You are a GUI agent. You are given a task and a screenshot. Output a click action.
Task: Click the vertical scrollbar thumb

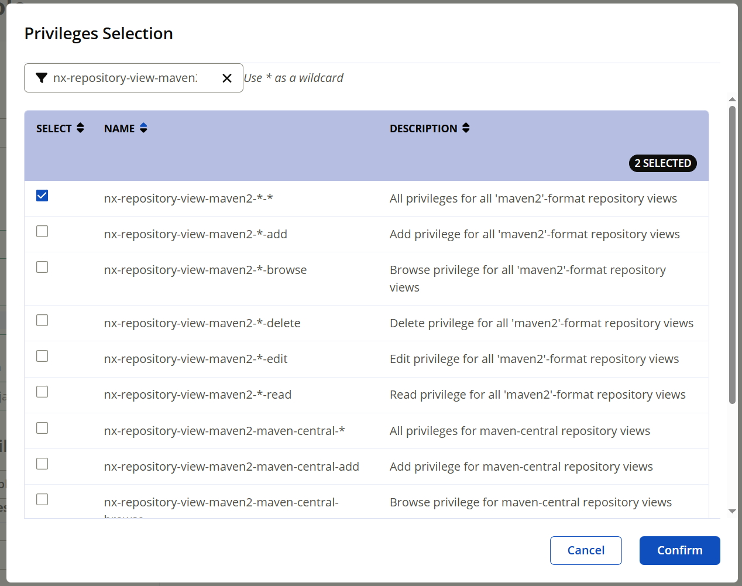coord(732,255)
